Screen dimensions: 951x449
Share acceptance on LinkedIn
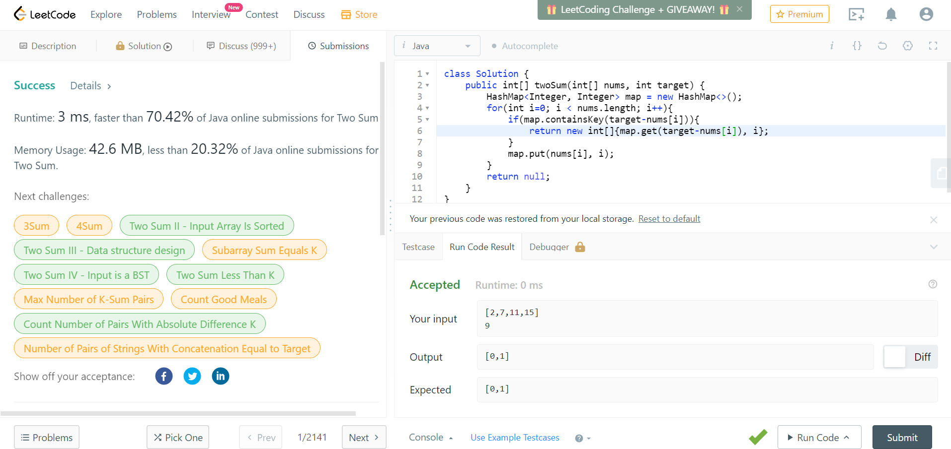tap(221, 376)
